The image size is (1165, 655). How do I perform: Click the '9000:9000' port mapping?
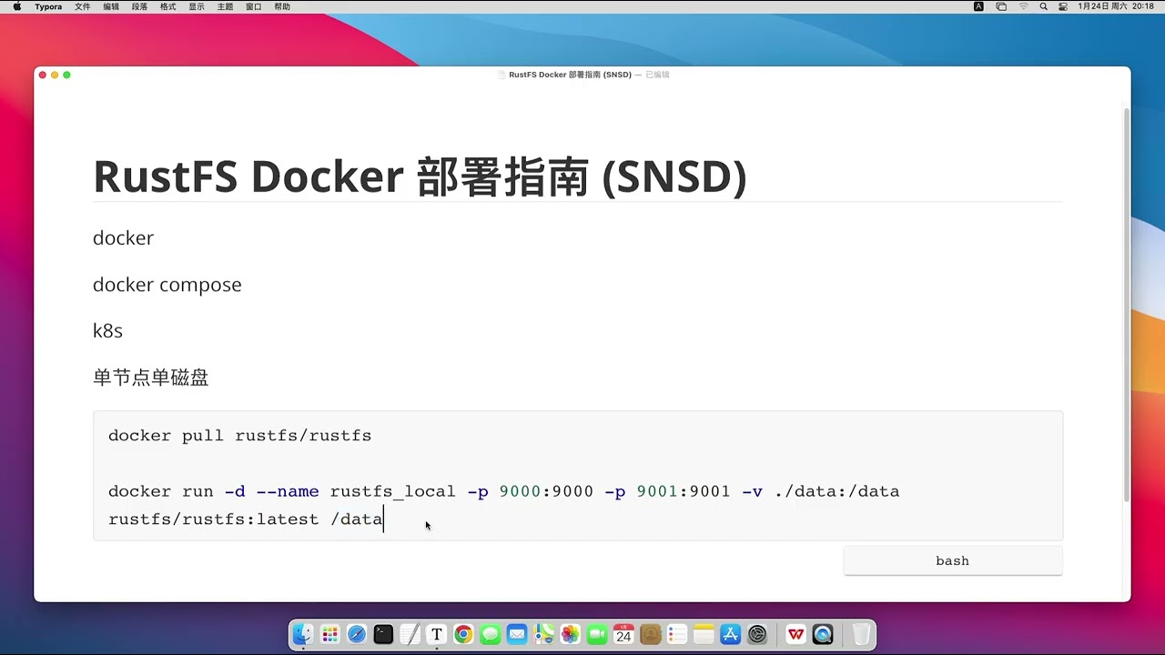[x=546, y=491]
